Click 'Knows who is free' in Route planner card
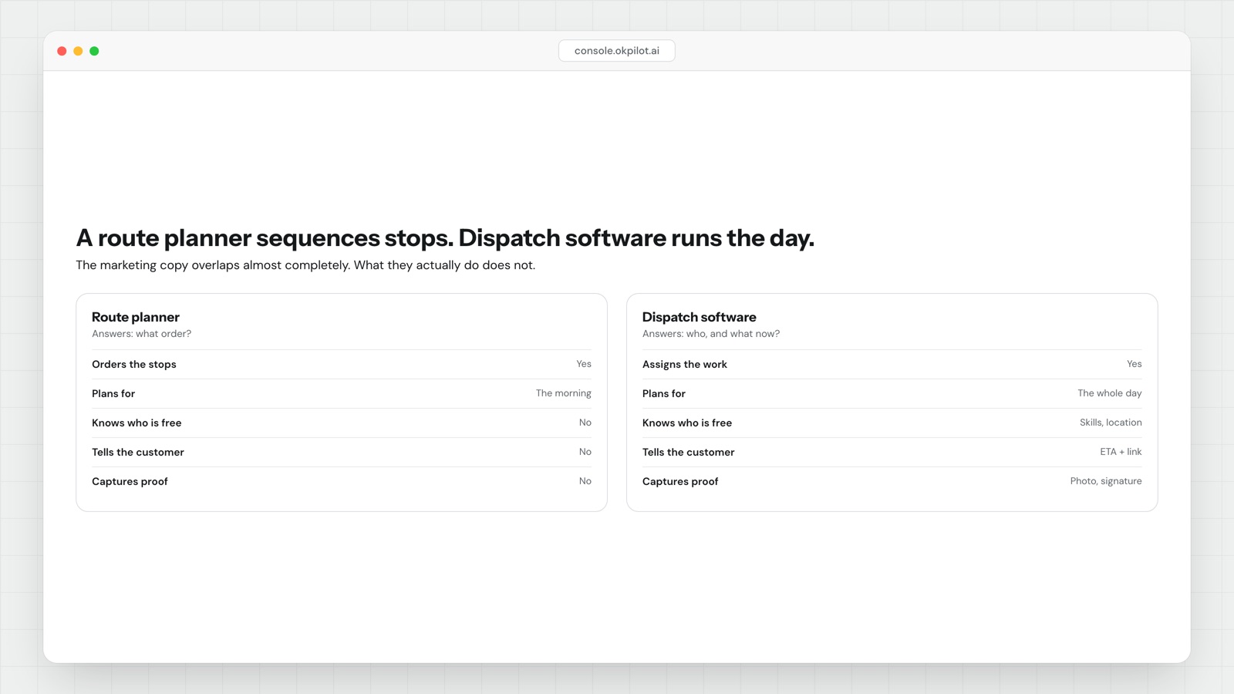 (x=137, y=423)
